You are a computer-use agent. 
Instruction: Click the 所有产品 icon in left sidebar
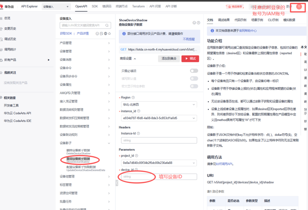[x=1, y=60]
